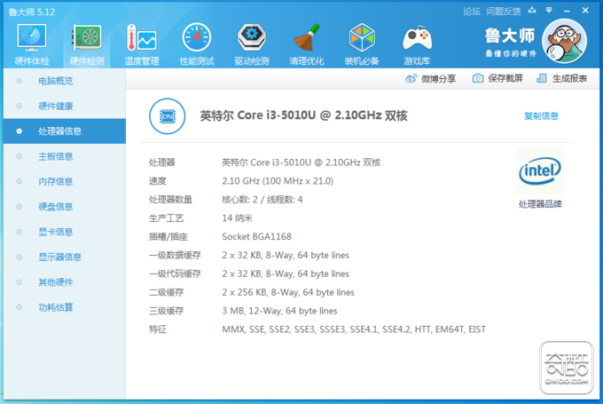This screenshot has height=404, width=603.
Task: Click the skin/upload icon in title bar
Action: coord(532,11)
